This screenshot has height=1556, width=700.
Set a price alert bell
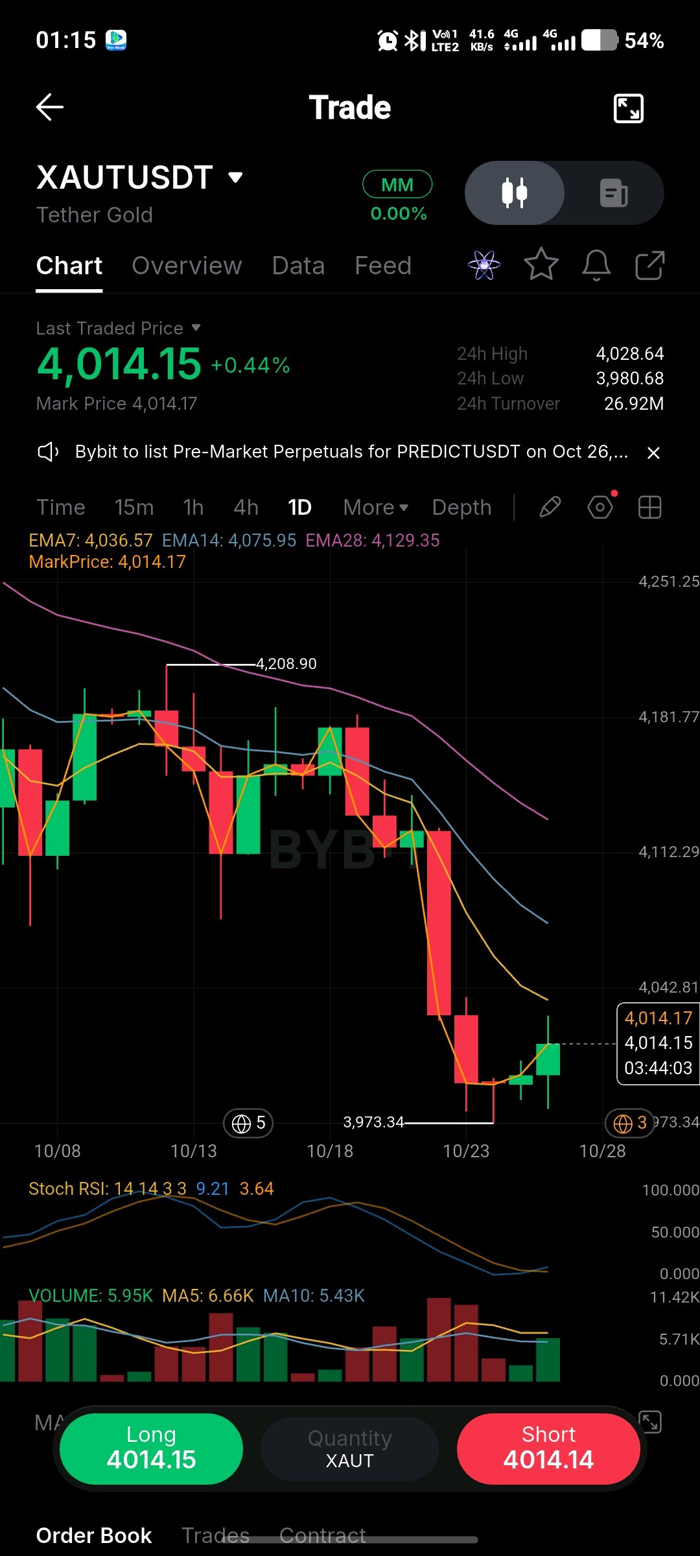click(x=596, y=265)
